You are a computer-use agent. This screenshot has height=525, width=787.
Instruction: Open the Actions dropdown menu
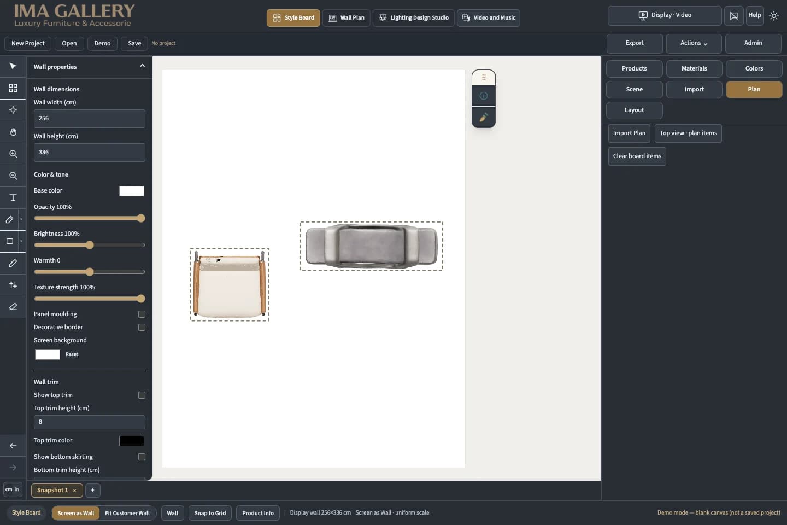pyautogui.click(x=694, y=43)
